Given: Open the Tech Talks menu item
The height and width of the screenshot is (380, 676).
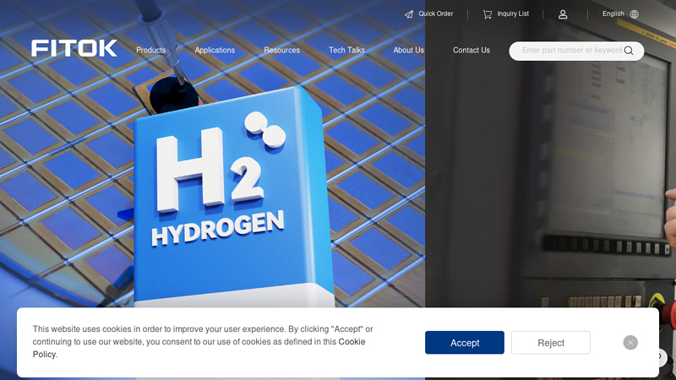Looking at the screenshot, I should [346, 51].
